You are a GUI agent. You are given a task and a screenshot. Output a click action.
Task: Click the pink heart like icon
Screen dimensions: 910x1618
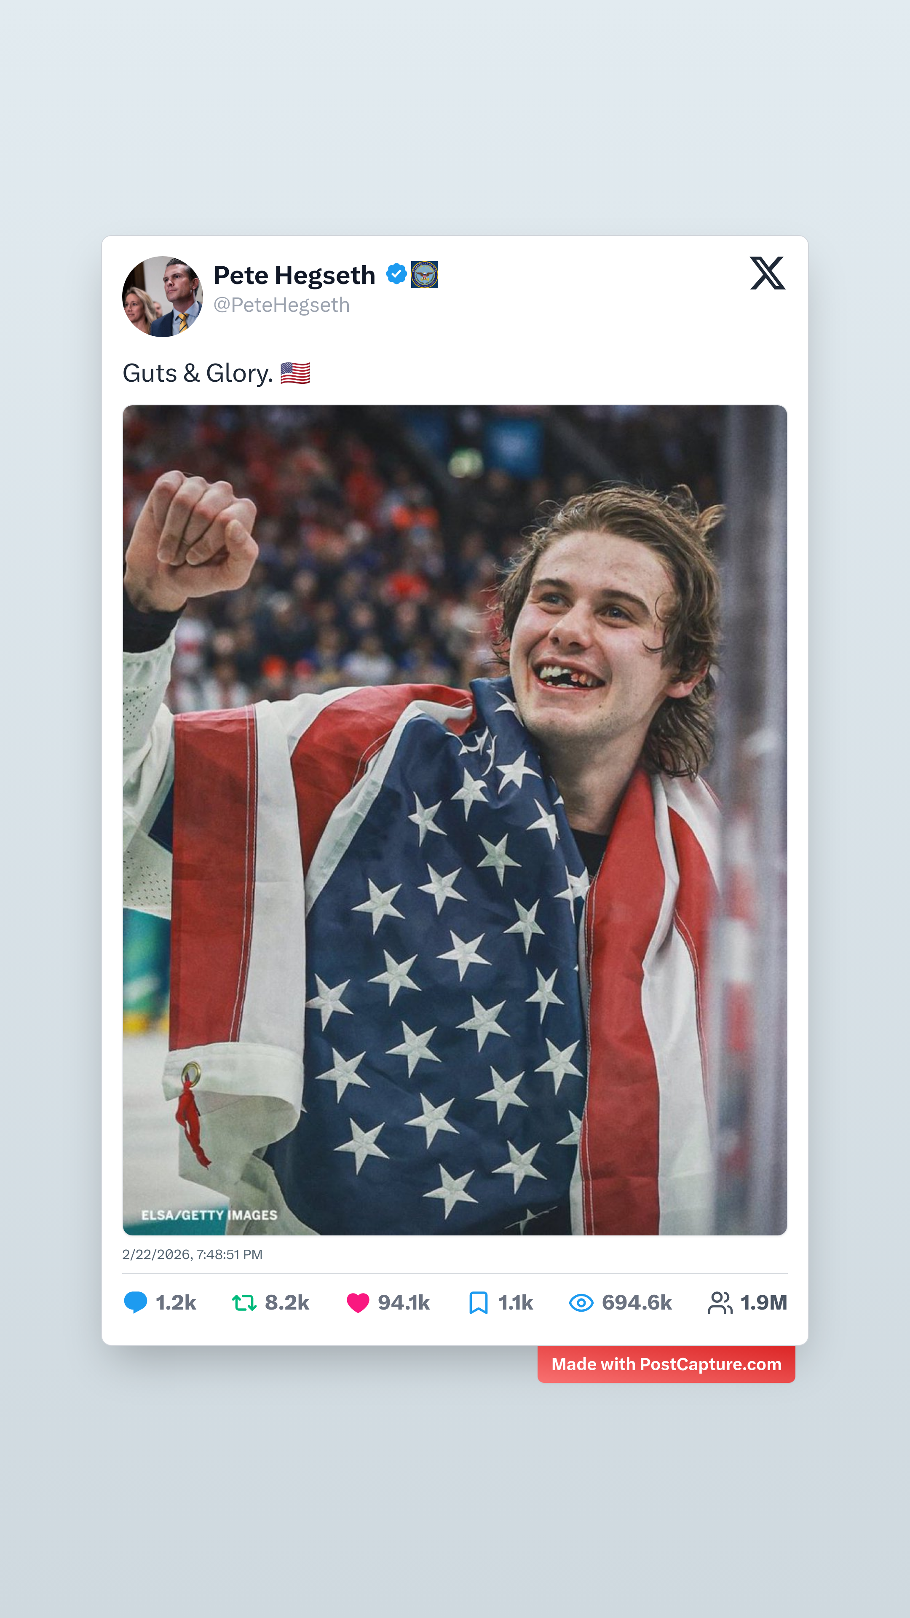click(x=358, y=1303)
